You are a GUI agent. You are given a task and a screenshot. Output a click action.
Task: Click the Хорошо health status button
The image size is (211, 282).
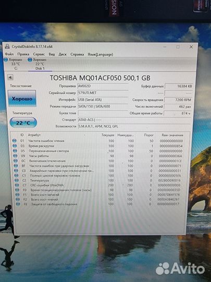tap(22, 98)
